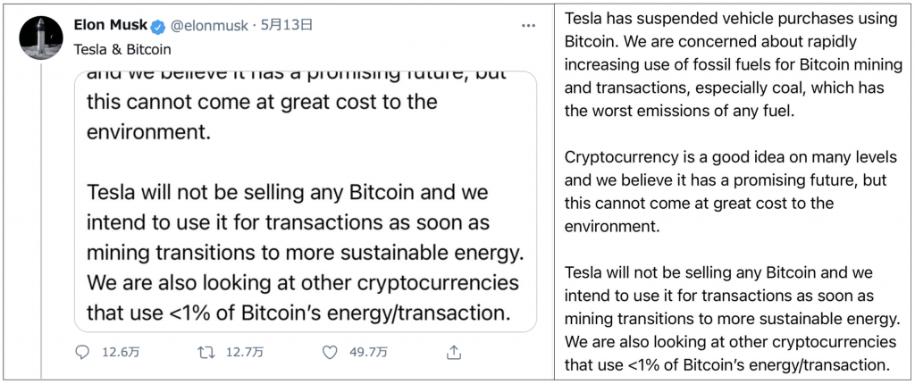Click the reply speech bubble icon
The width and height of the screenshot is (915, 384).
[x=83, y=352]
